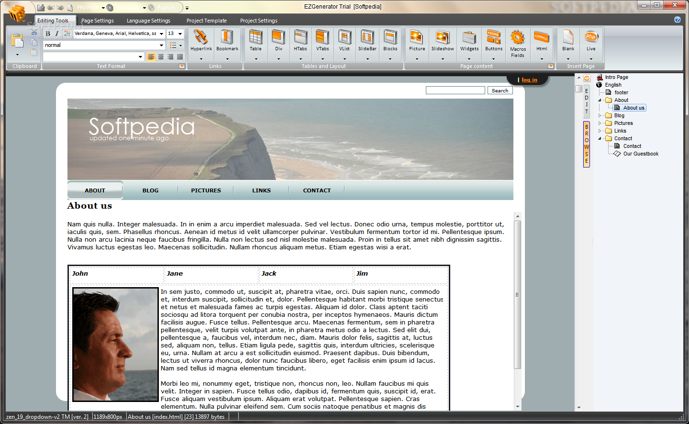Open Project Template tab

click(x=207, y=21)
